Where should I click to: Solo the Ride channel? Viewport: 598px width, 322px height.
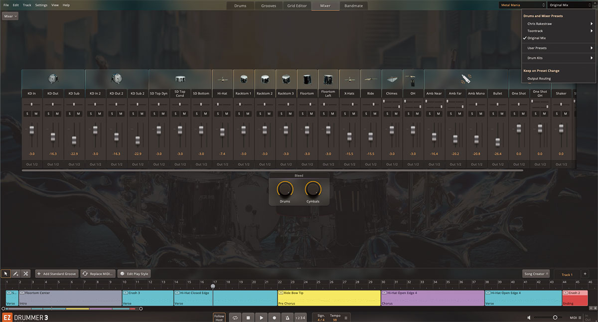point(366,113)
